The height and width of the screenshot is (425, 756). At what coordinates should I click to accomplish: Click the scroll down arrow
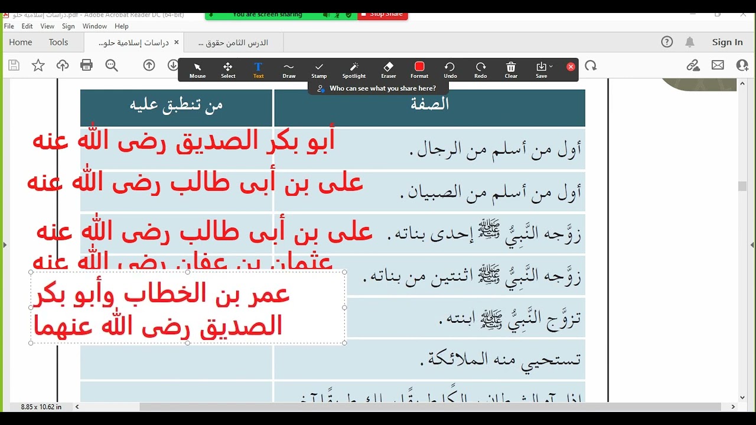pyautogui.click(x=742, y=397)
